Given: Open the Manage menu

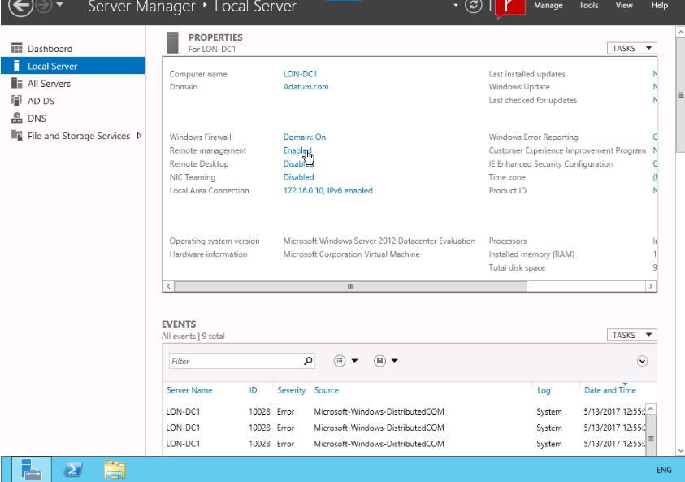Looking at the screenshot, I should click(x=548, y=6).
